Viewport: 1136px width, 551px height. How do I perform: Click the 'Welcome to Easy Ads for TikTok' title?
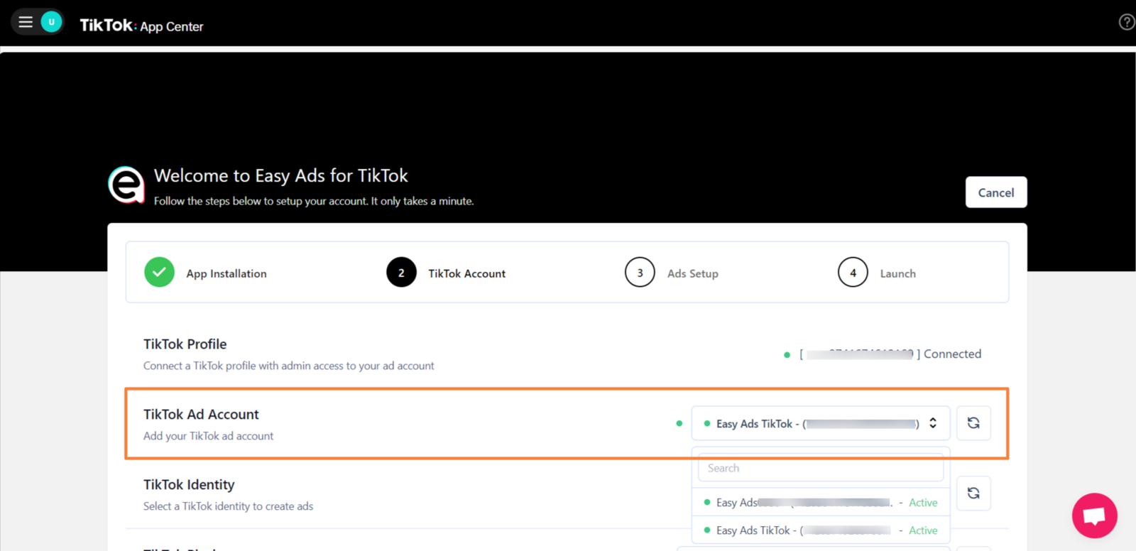click(281, 175)
